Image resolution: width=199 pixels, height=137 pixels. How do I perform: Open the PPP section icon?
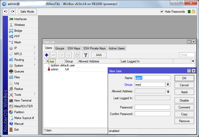point(11,36)
